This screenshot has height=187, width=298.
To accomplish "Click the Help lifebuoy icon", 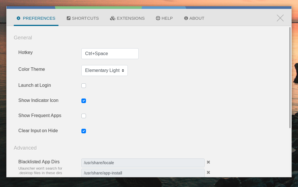I will 158,18.
